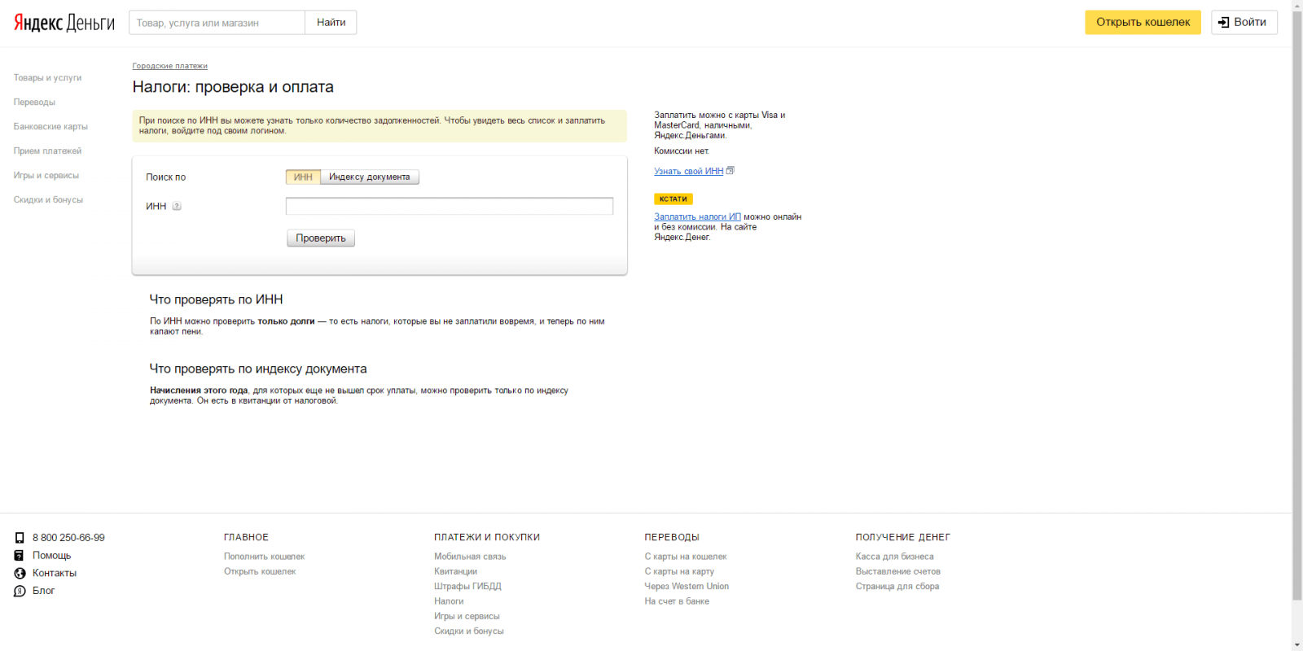The image size is (1303, 651).
Task: Click the Помощь book icon
Action: (19, 556)
